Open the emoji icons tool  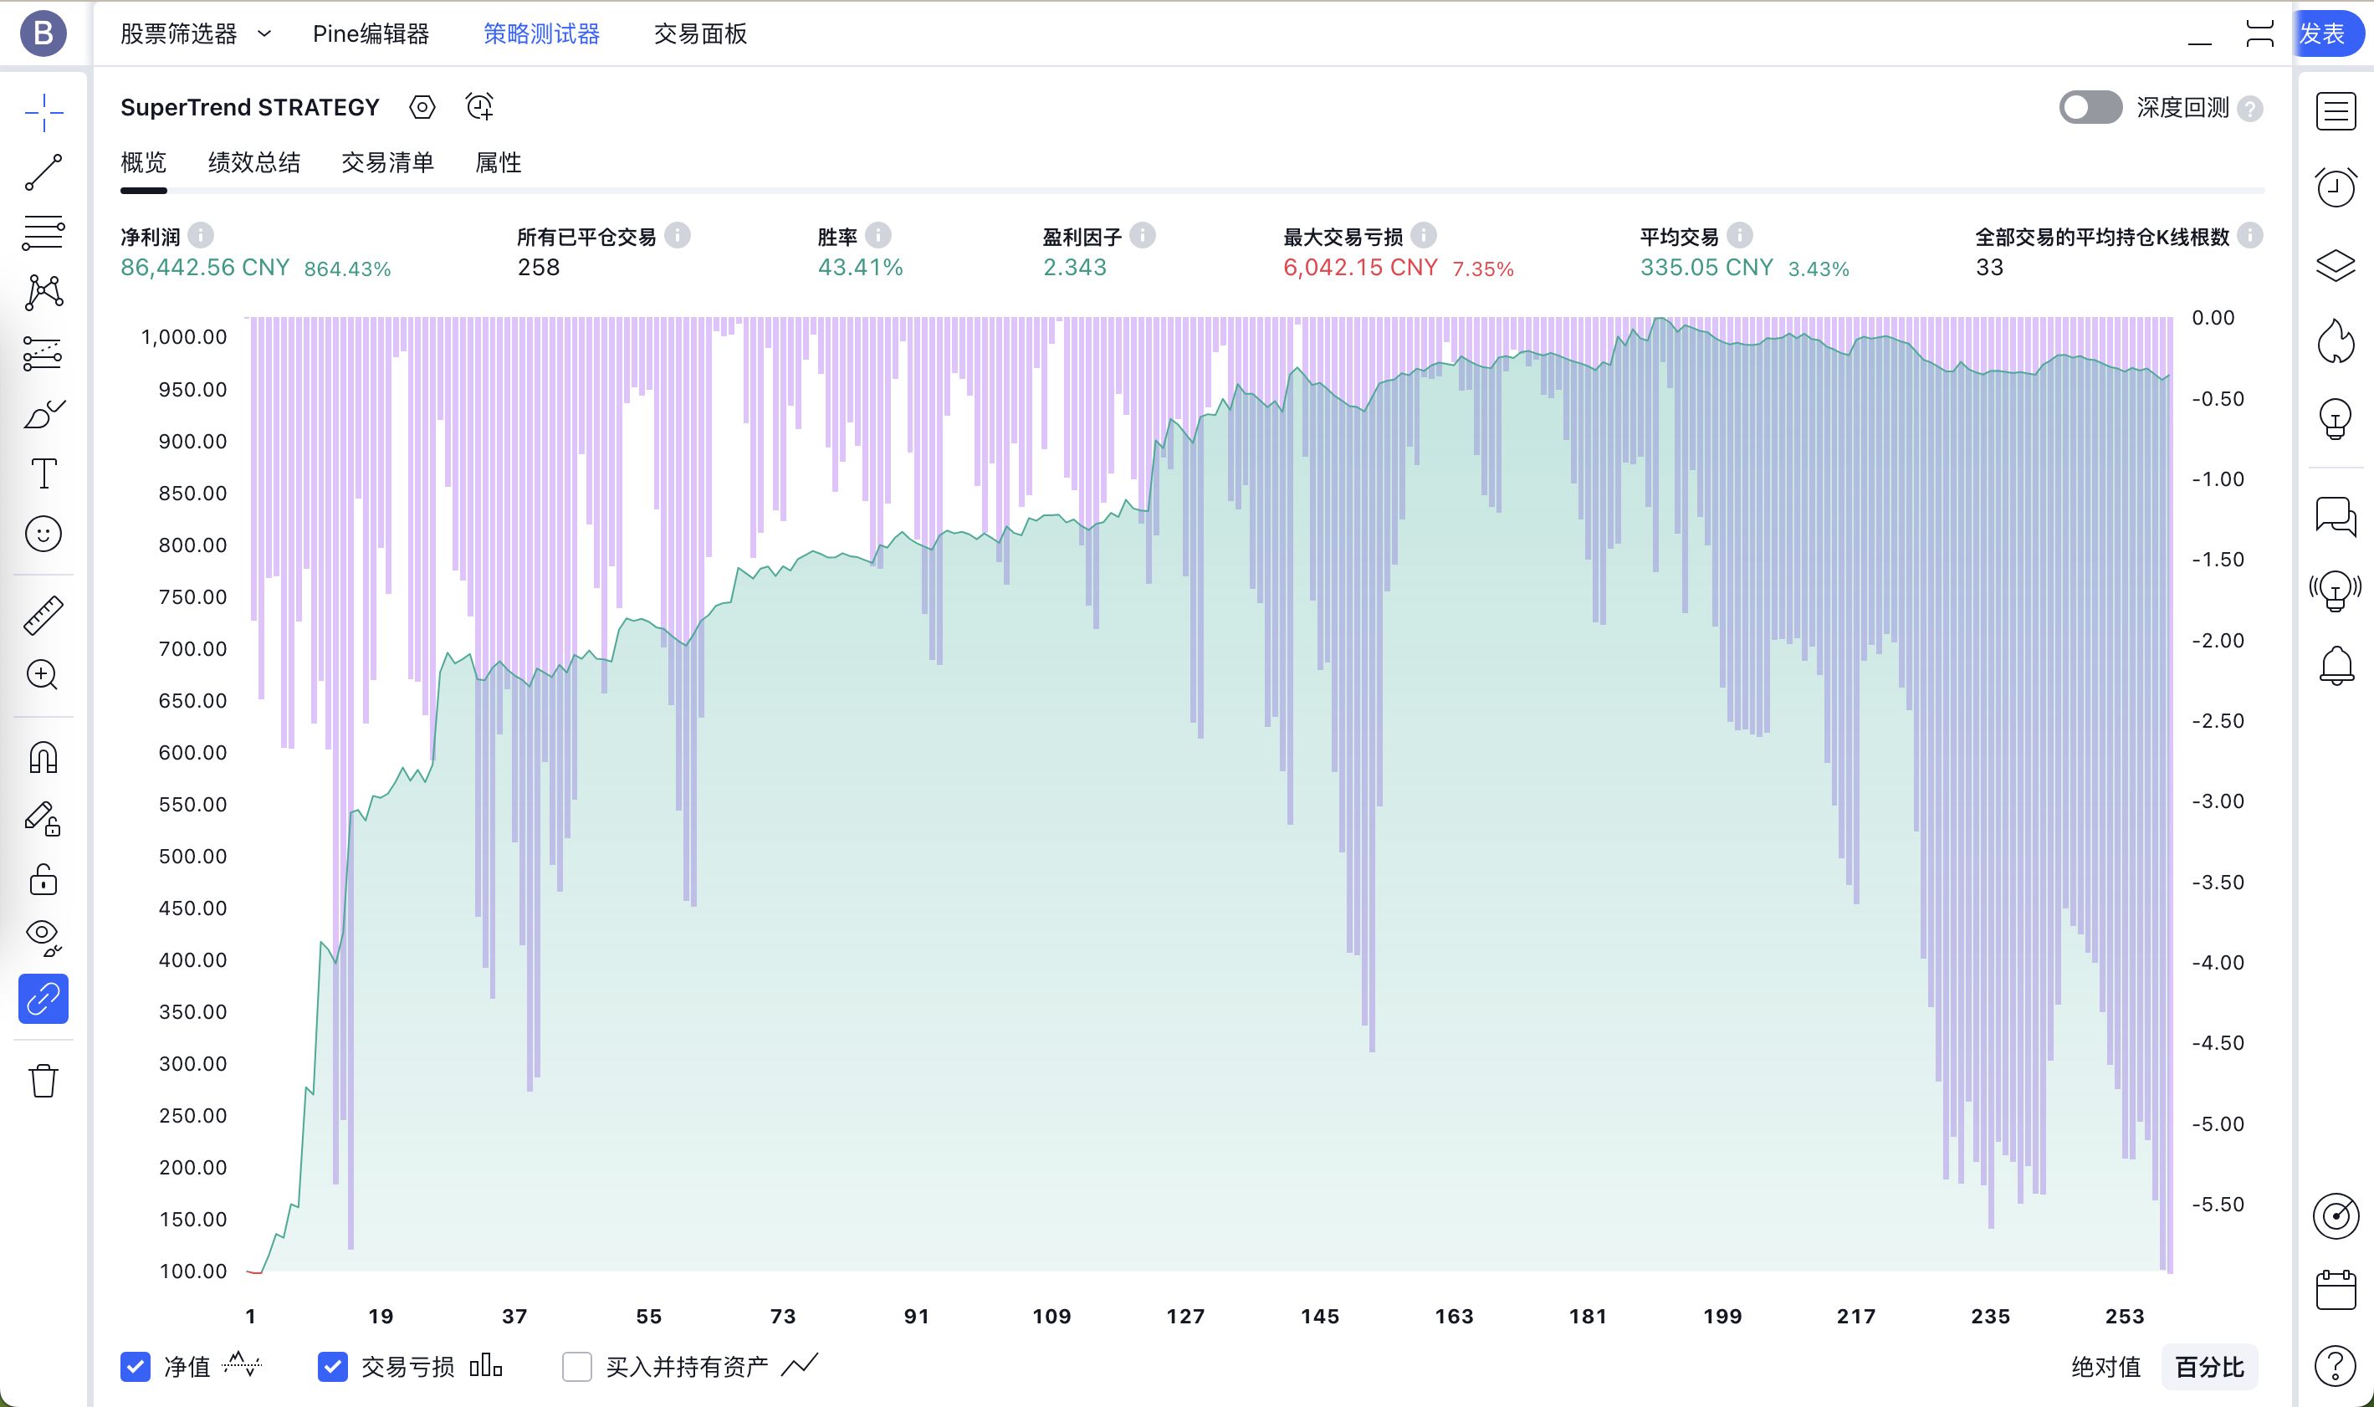[x=43, y=534]
